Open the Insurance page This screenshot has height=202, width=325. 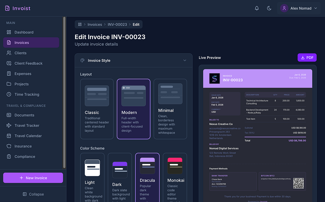(31, 146)
